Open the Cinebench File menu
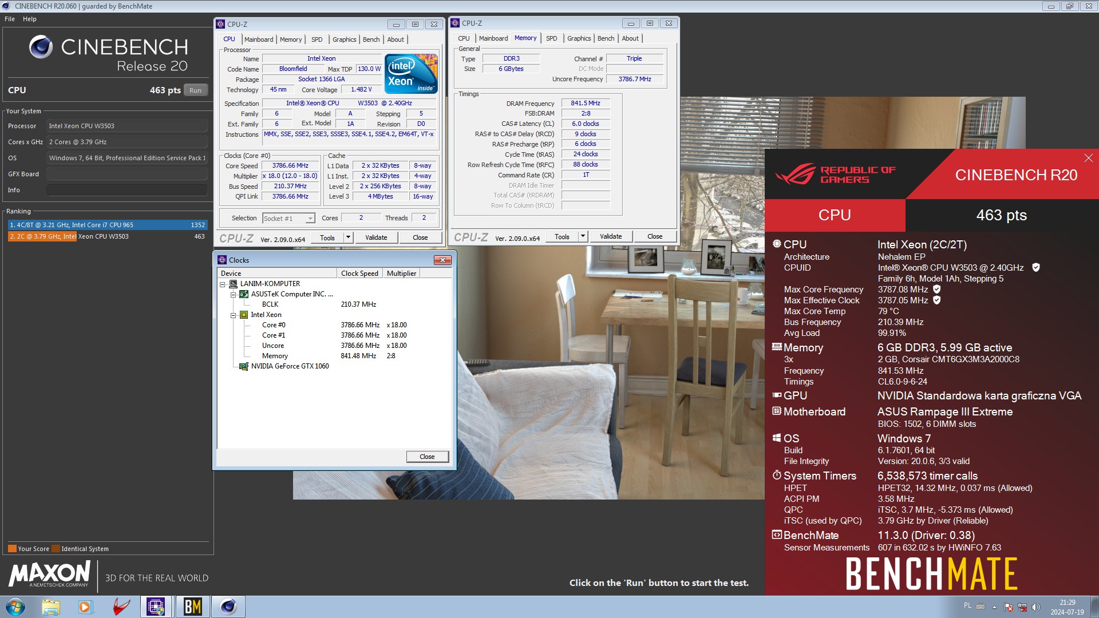This screenshot has height=618, width=1099. click(x=10, y=19)
